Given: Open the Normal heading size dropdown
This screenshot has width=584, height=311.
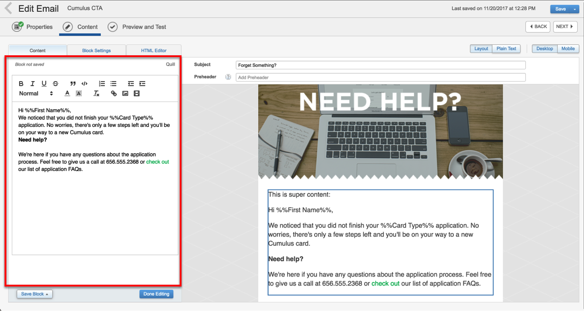Looking at the screenshot, I should coord(36,93).
